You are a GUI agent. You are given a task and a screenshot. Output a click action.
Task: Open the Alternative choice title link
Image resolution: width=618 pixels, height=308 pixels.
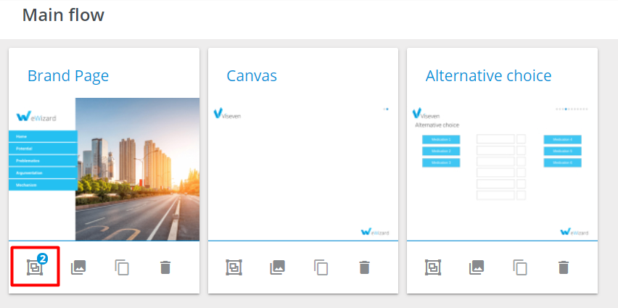pos(488,76)
